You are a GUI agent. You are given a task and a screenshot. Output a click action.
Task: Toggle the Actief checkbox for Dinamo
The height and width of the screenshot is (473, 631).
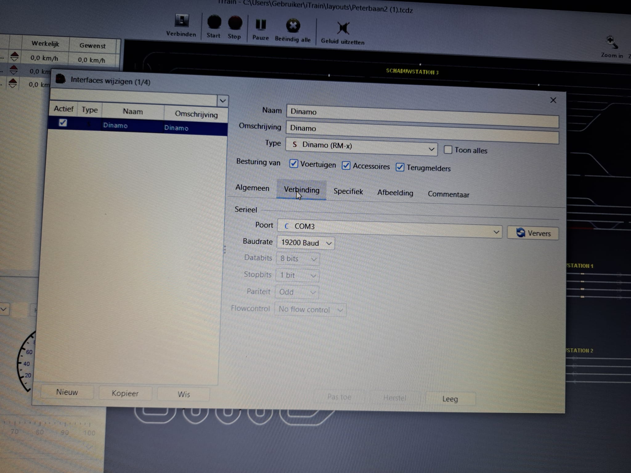[x=63, y=123]
